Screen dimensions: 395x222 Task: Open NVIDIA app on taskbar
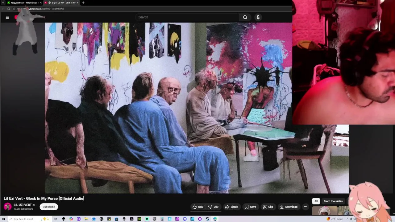point(139,219)
